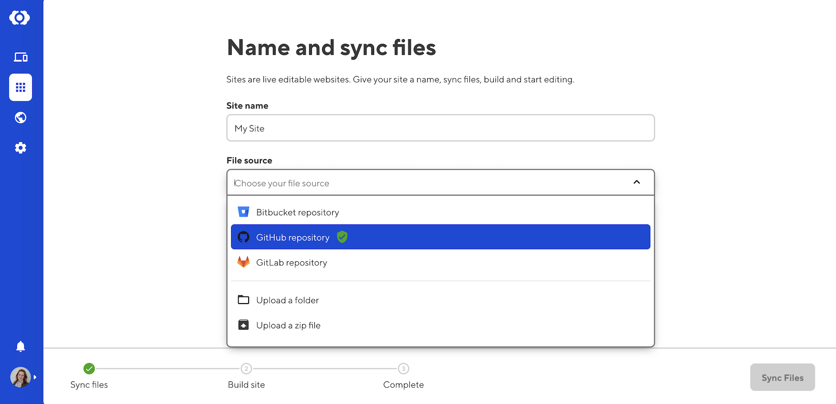The height and width of the screenshot is (404, 836).
Task: Open the notifications bell
Action: click(x=20, y=347)
